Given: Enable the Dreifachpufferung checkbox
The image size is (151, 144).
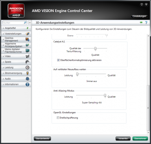Looking at the screenshot, I should pos(58,118).
